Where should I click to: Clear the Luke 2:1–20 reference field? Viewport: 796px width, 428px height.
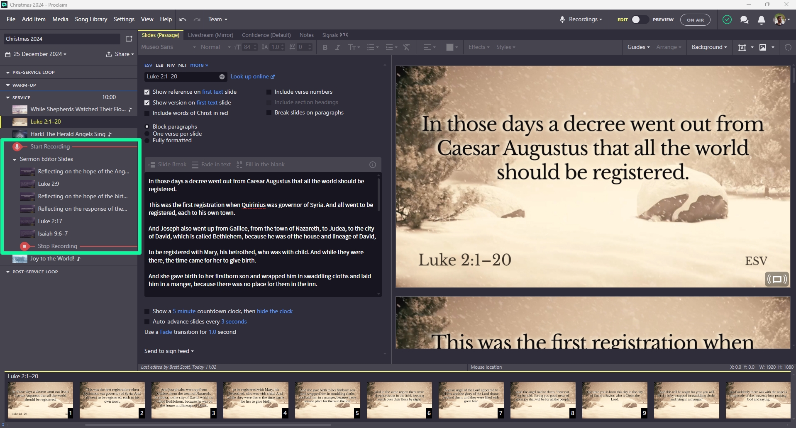tap(222, 77)
